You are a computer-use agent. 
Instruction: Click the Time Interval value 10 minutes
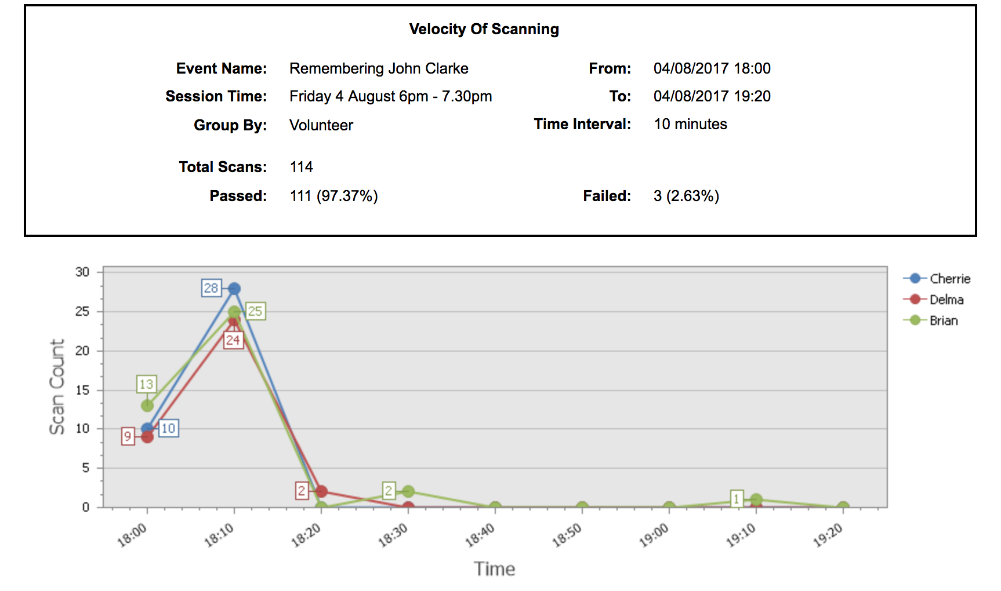[690, 124]
